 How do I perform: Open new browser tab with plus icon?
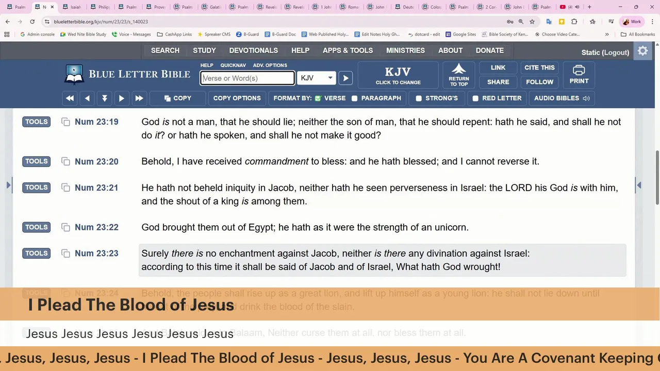pyautogui.click(x=589, y=7)
